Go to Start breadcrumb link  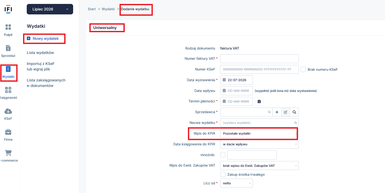[92, 9]
